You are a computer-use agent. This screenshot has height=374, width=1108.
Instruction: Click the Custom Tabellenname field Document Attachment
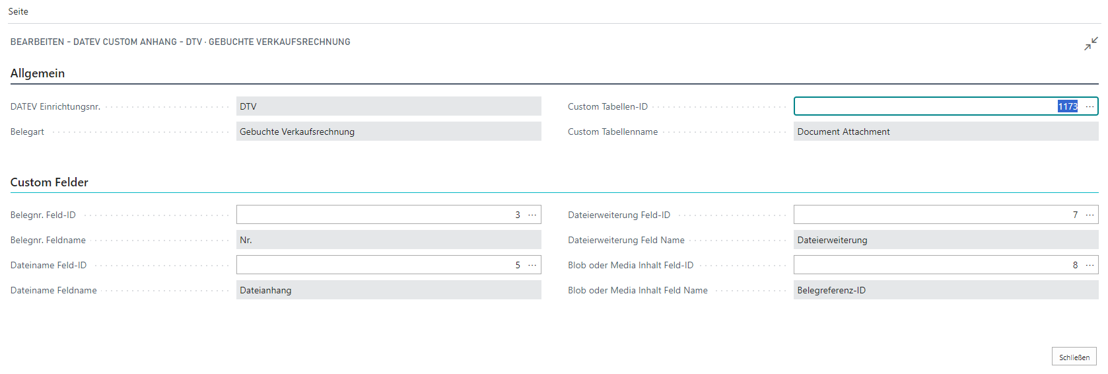946,131
